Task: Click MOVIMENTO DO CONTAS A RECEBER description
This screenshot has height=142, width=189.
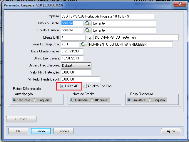Action: pos(131,45)
